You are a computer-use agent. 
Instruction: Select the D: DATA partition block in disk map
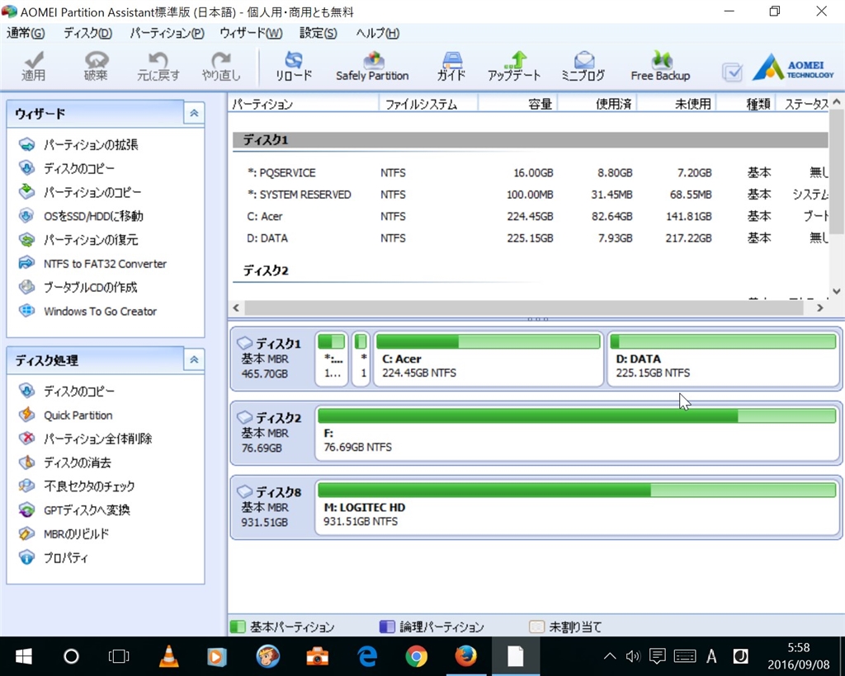pos(723,359)
